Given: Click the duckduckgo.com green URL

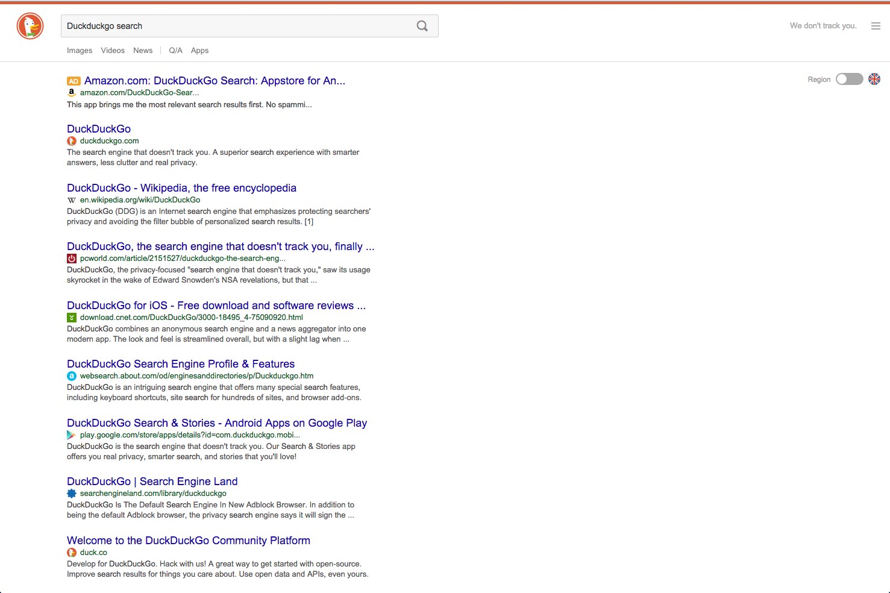Looking at the screenshot, I should click(109, 141).
